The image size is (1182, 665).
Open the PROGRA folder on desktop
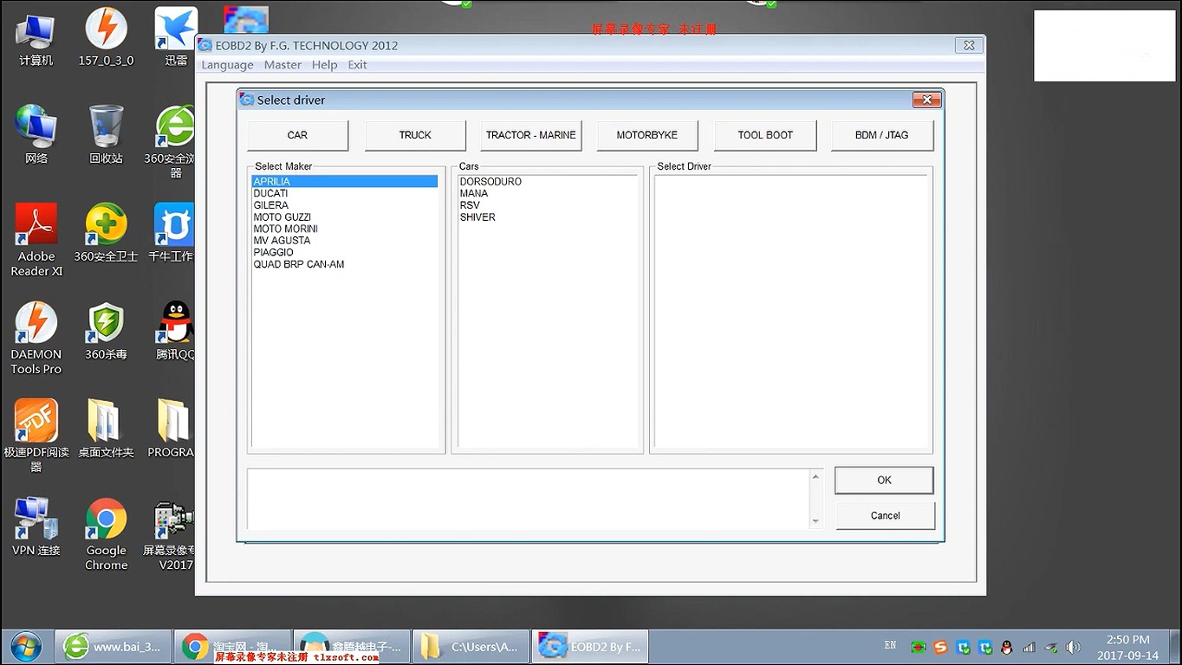tap(172, 429)
